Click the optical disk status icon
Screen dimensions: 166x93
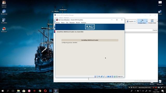pos(97,76)
